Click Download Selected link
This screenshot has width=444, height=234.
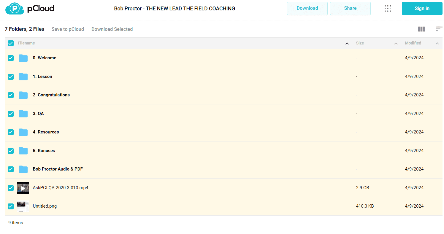click(x=112, y=29)
